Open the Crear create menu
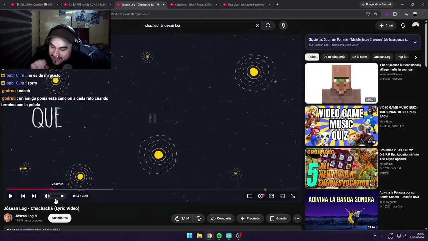The width and height of the screenshot is (428, 241). coord(386,25)
